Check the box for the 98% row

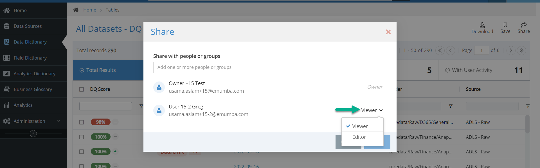[x=82, y=122]
